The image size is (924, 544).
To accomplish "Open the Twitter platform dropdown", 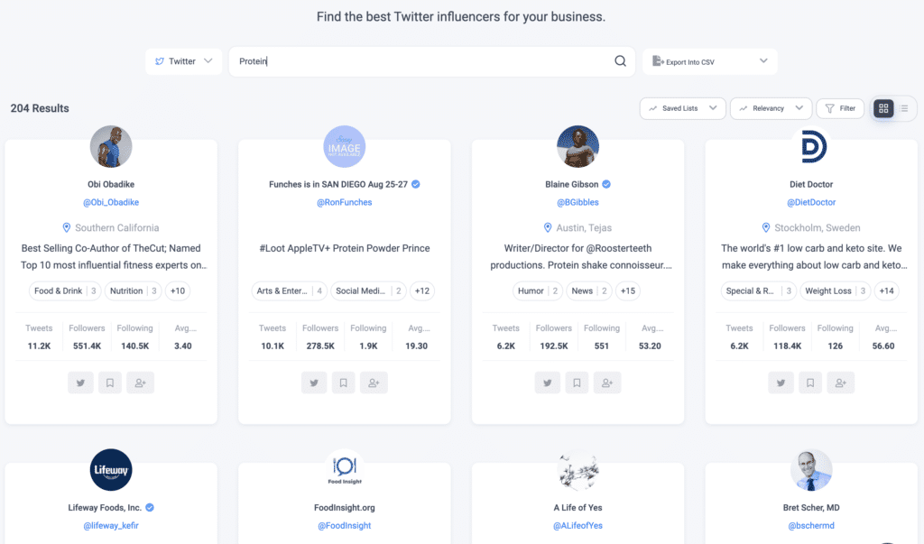I will tap(183, 61).
